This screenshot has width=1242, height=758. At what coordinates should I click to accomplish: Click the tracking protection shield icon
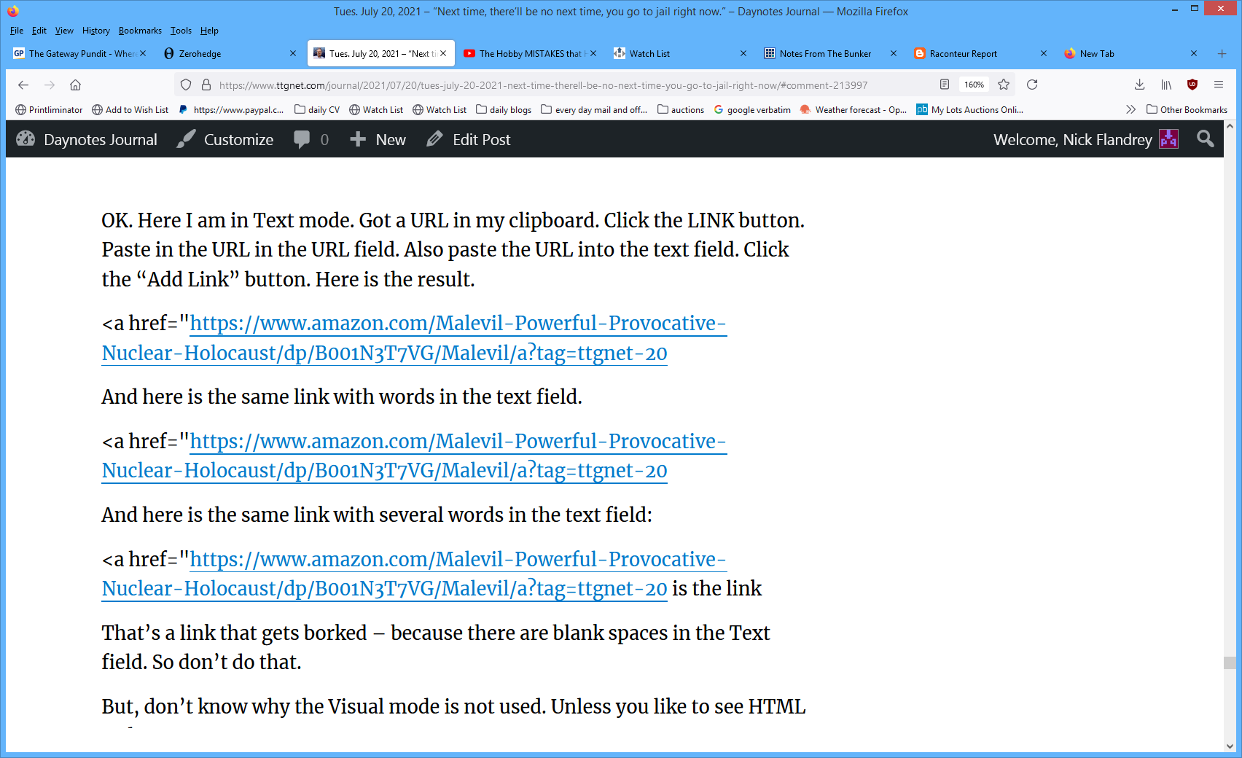186,85
